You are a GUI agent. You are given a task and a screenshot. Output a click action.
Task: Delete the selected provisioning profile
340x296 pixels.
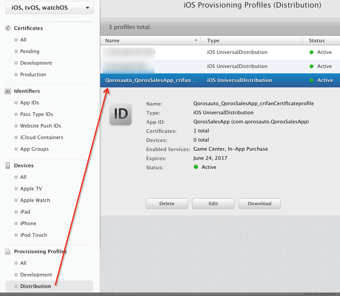tap(167, 204)
